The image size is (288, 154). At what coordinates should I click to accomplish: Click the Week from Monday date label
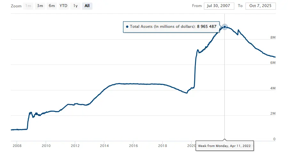pyautogui.click(x=224, y=146)
